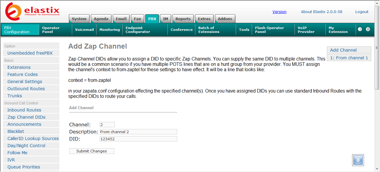Click Submit Changes button
The image size is (380, 172).
pyautogui.click(x=92, y=151)
